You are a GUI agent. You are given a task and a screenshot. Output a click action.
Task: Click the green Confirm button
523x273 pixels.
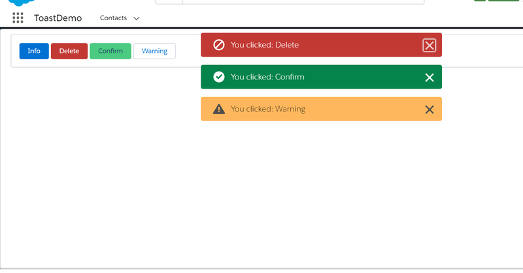110,51
